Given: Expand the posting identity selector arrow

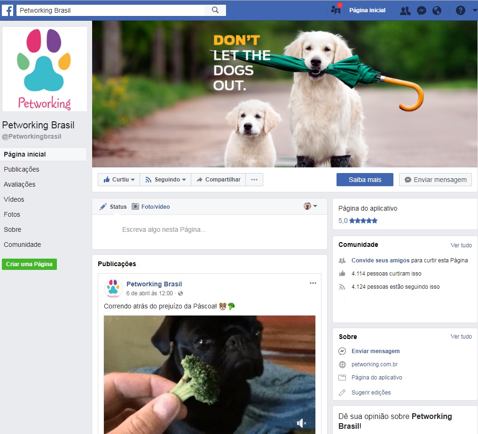Looking at the screenshot, I should coord(315,206).
